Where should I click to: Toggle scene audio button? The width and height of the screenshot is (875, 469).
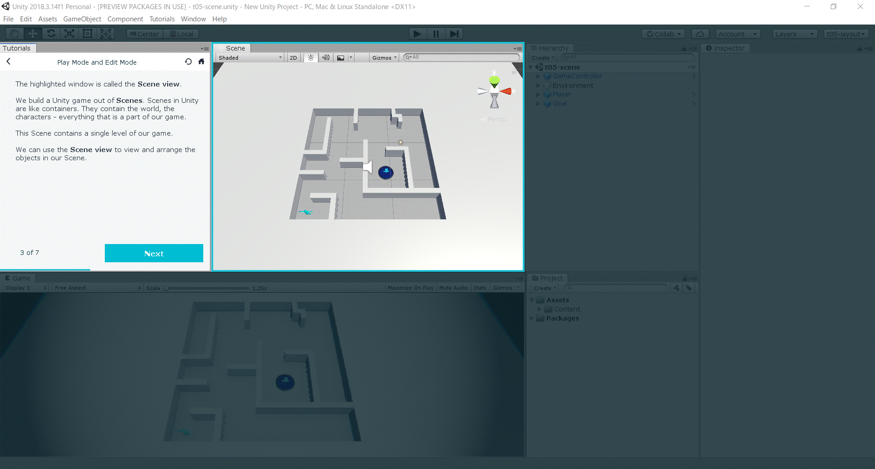(326, 58)
